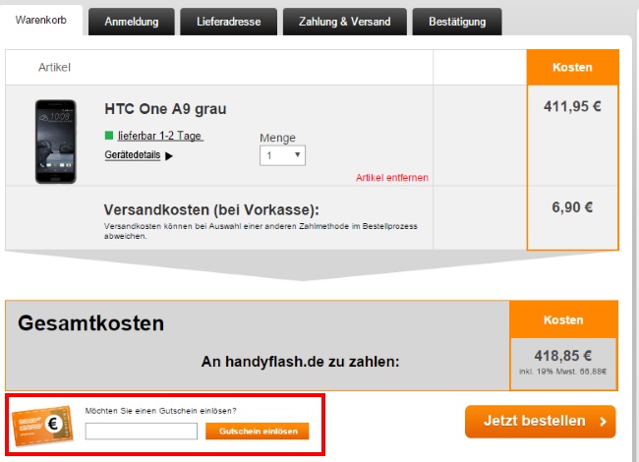639x462 pixels.
Task: Click the 418,85 € total amount
Action: click(x=562, y=356)
